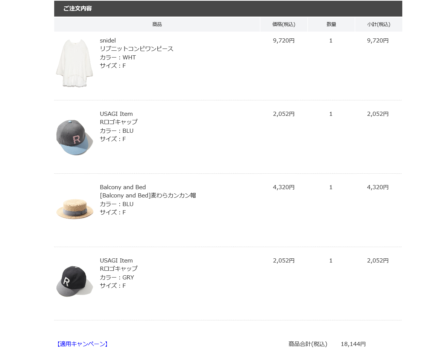Screen dimensions: 432x349
Task: Click the 数量 column header
Action: click(331, 24)
